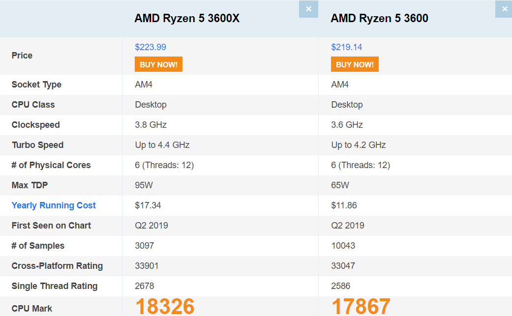512x316 pixels.
Task: Remove the Ryzen 5 3600 column
Action: pos(504,9)
